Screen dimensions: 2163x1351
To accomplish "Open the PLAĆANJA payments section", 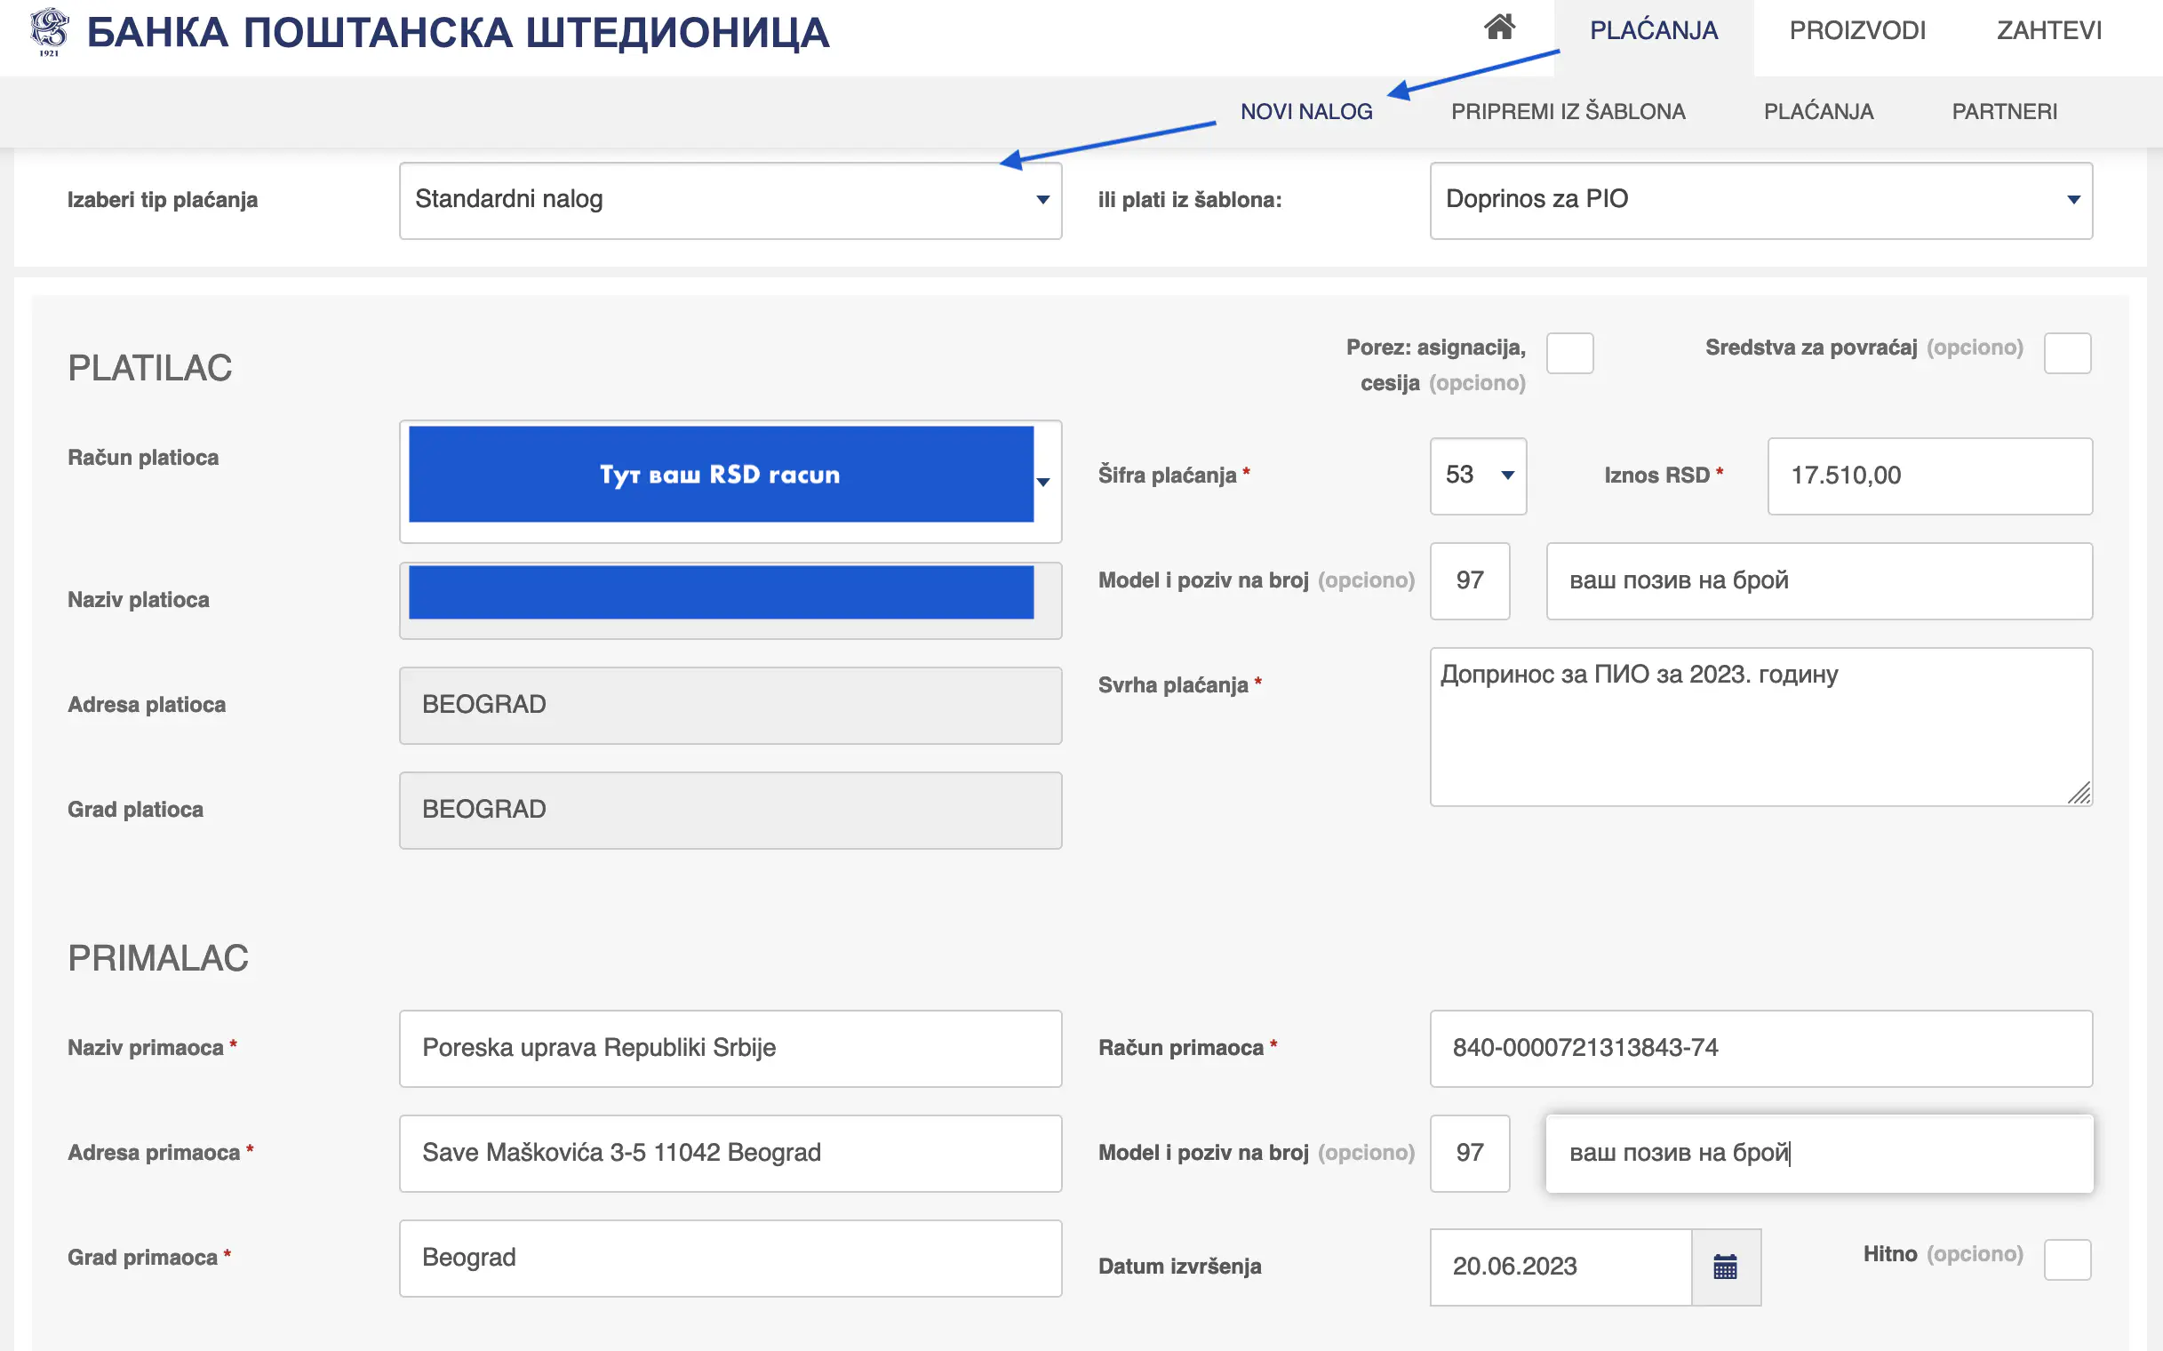I will (1654, 29).
